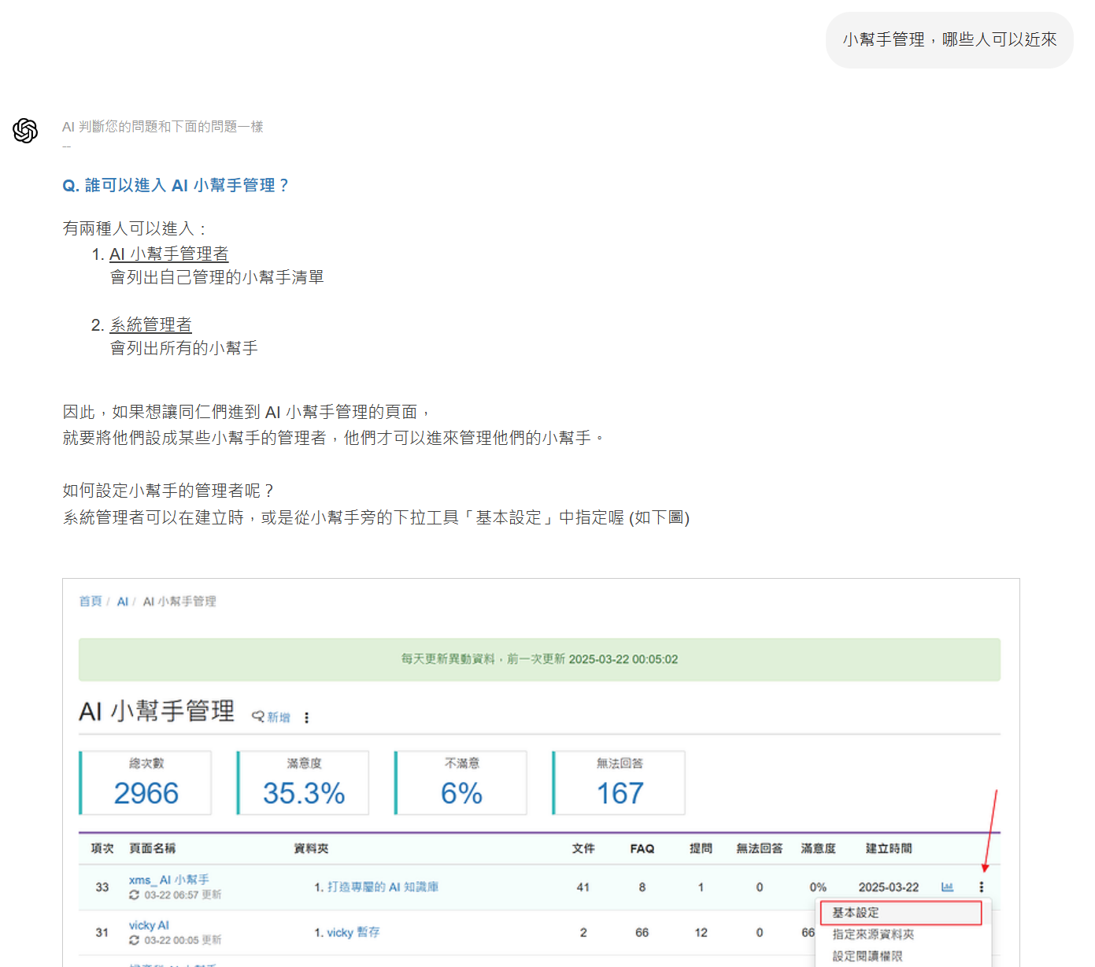Open the xms_AI 小幫手 page link
The image size is (1095, 967).
(168, 880)
